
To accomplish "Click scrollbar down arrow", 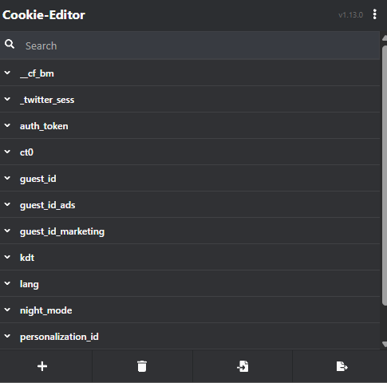I will [x=385, y=344].
